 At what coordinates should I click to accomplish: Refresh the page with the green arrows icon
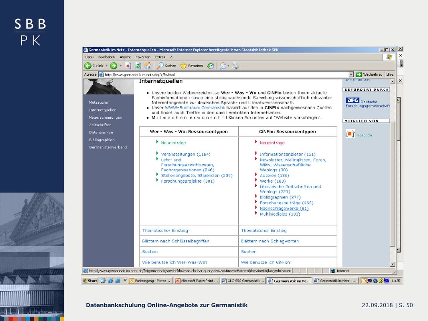[138, 66]
